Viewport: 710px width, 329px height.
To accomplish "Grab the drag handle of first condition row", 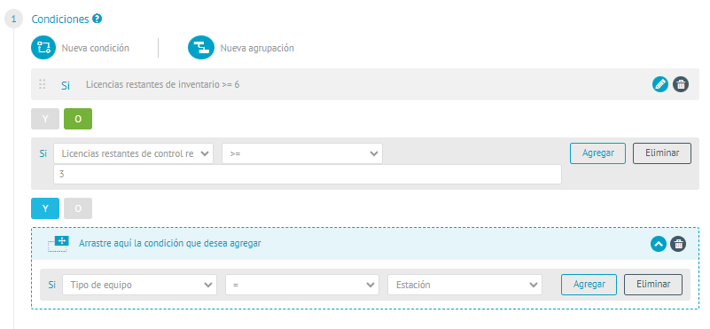I will [43, 84].
